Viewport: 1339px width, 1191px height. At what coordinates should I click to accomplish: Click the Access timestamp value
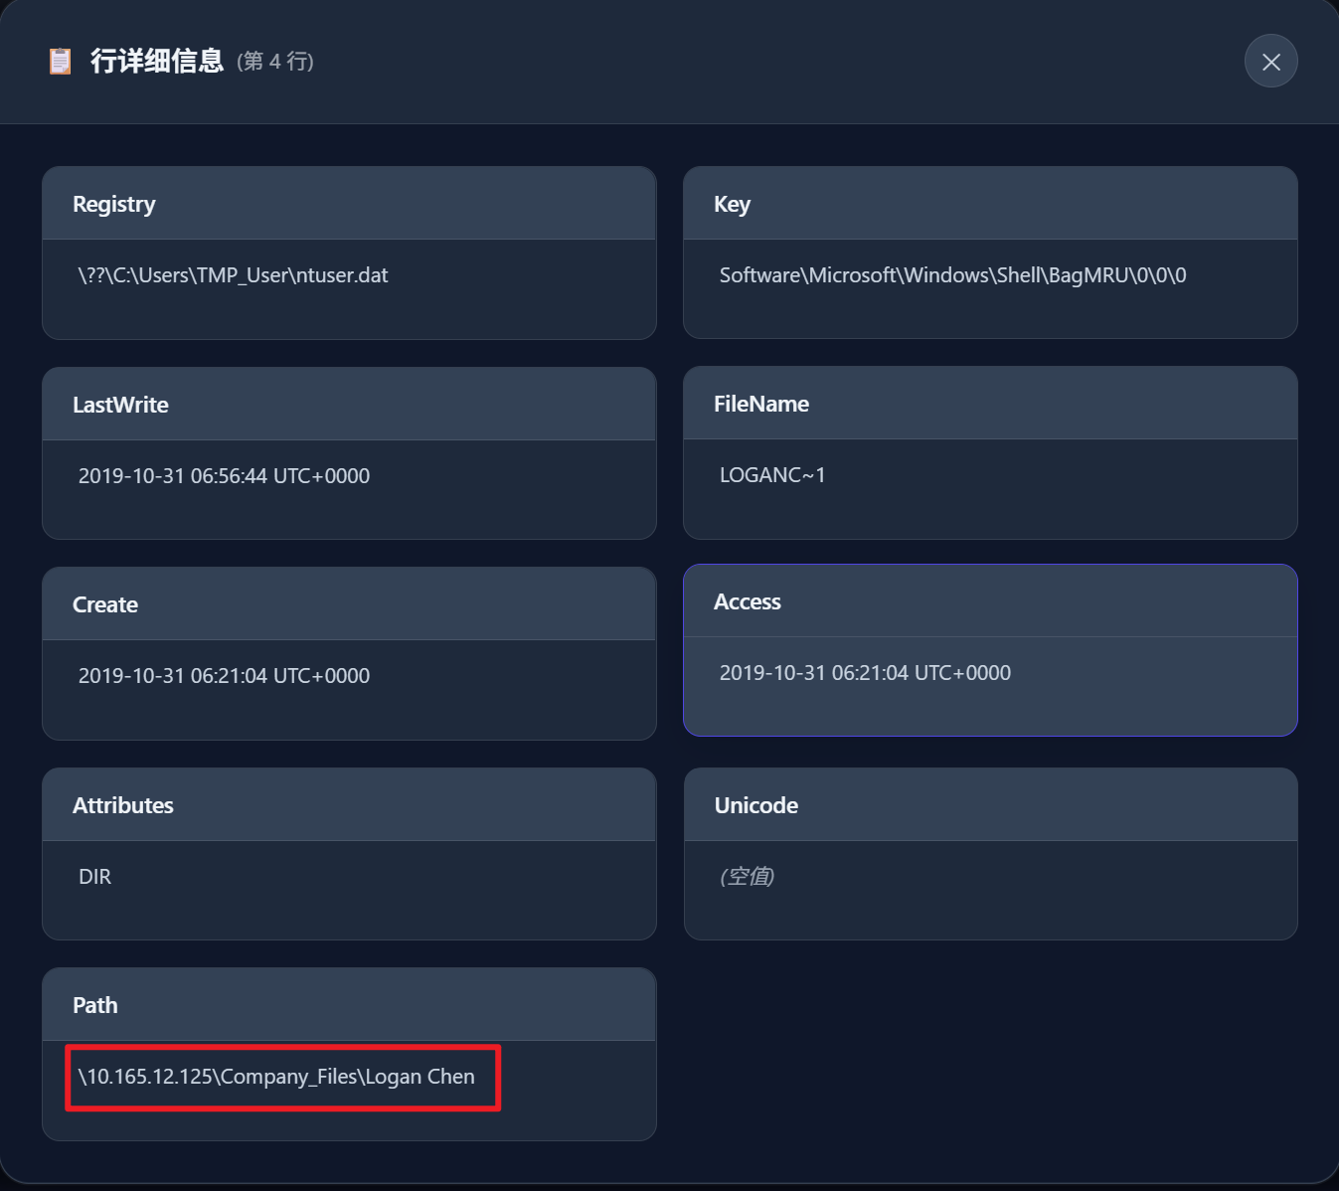pyautogui.click(x=865, y=673)
